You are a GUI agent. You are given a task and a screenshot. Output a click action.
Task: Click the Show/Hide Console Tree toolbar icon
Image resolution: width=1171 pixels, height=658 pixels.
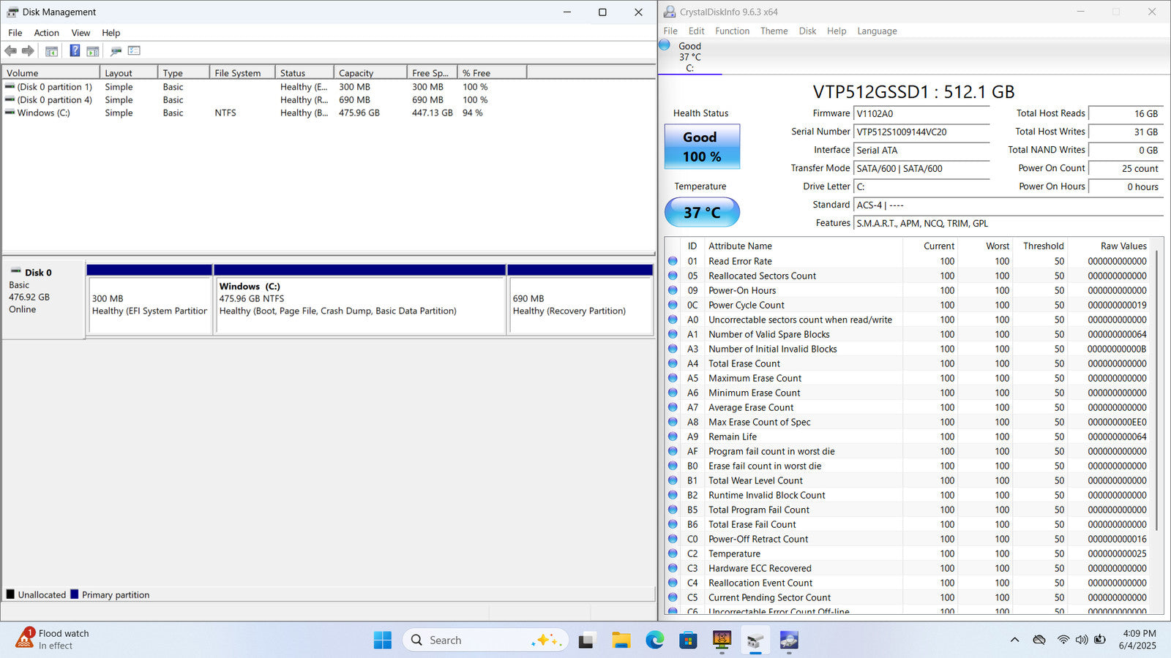pos(51,51)
